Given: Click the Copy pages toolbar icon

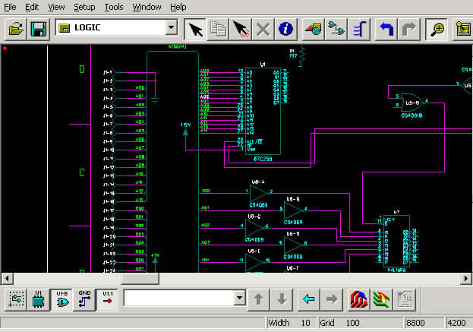Looking at the screenshot, I should [218, 29].
